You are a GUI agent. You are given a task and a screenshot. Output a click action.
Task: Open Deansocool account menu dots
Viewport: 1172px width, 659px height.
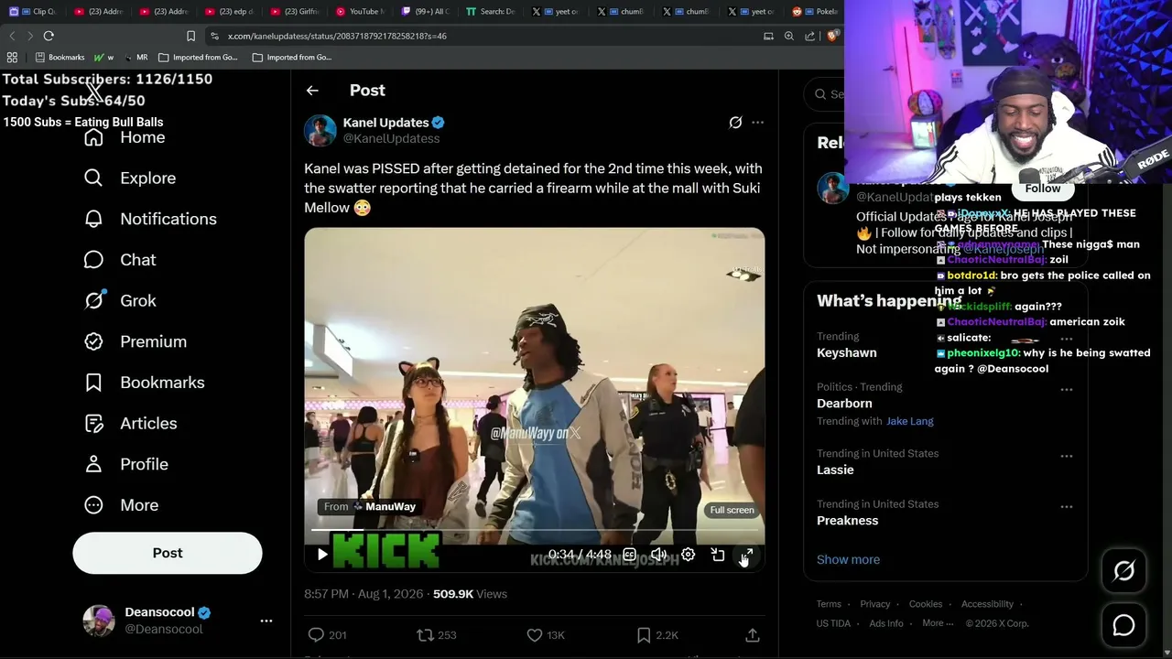coord(266,621)
